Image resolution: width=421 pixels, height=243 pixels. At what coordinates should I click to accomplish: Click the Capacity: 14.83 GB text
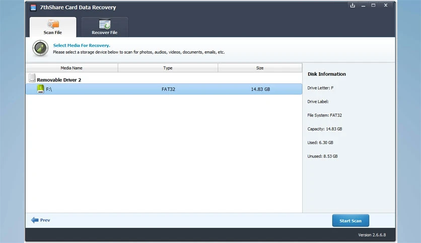325,129
